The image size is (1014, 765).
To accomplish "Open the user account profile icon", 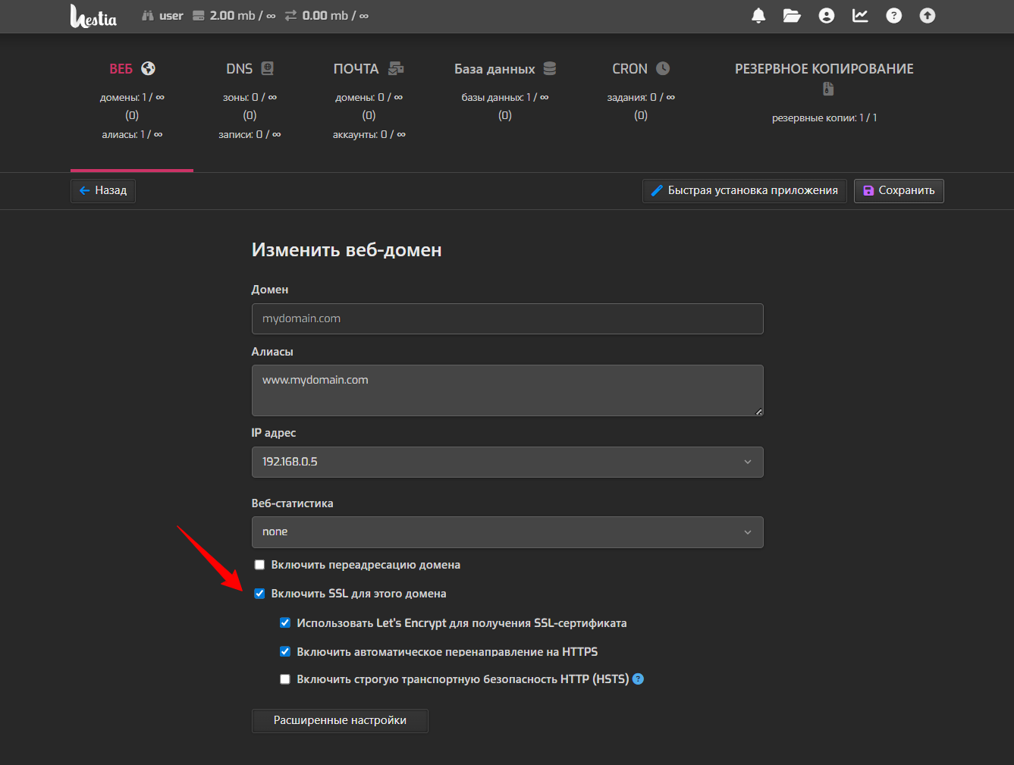I will (827, 15).
